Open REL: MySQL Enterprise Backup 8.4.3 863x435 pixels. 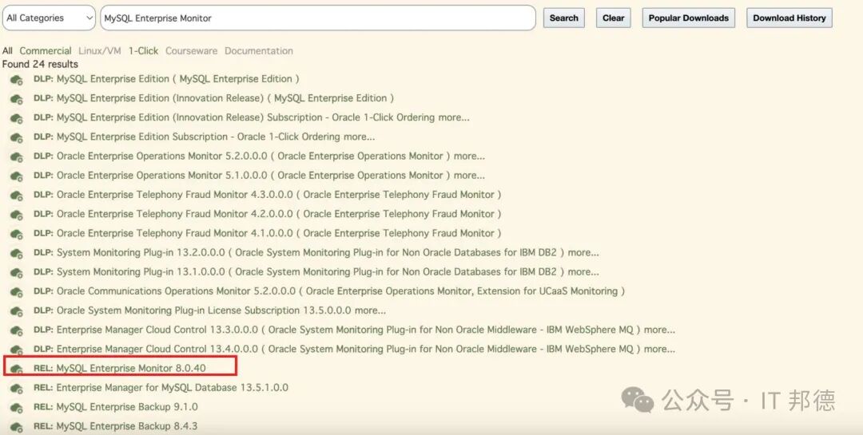[116, 425]
